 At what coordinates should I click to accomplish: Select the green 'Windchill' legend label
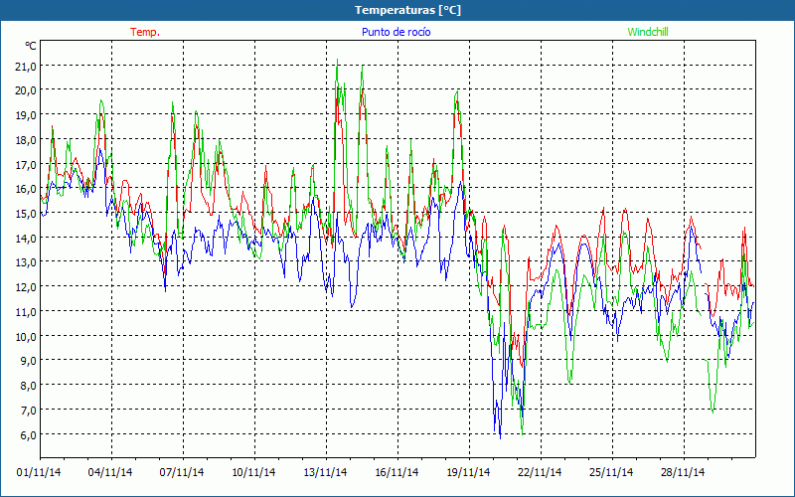tap(648, 32)
